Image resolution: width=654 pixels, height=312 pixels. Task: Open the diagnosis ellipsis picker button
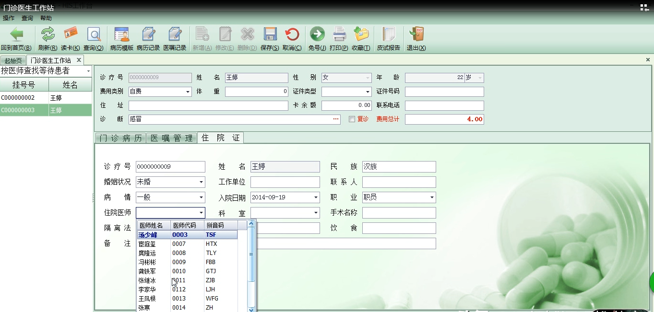336,119
